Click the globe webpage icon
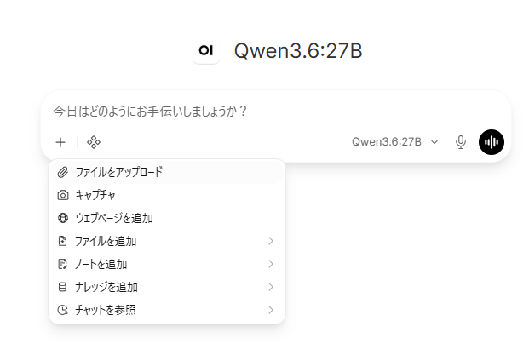Image resolution: width=529 pixels, height=355 pixels. [x=63, y=218]
